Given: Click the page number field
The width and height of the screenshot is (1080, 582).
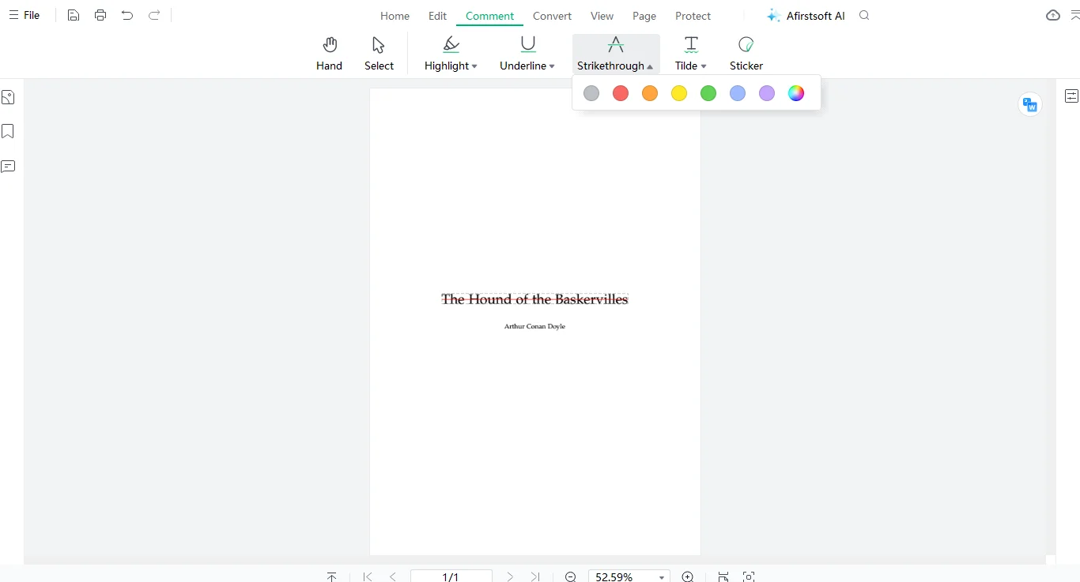Looking at the screenshot, I should tap(451, 576).
